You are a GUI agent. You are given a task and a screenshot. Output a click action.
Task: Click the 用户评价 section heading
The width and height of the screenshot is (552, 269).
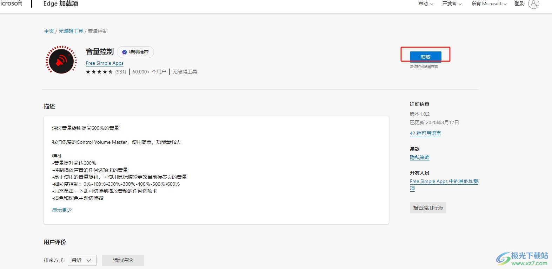pos(55,242)
